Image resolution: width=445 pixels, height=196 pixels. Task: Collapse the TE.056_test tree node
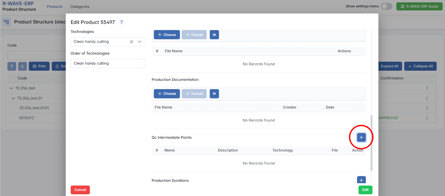pyautogui.click(x=11, y=88)
